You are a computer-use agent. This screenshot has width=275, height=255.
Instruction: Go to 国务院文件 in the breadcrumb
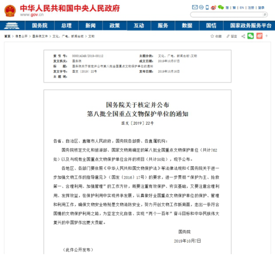pyautogui.click(x=40, y=36)
